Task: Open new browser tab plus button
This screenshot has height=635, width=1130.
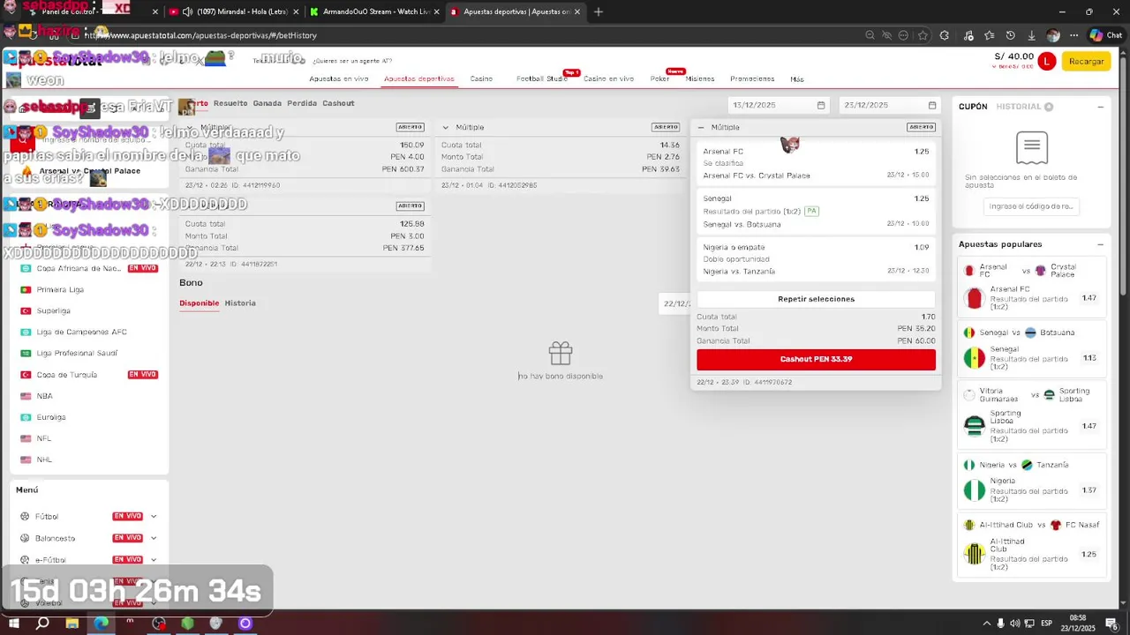Action: click(x=599, y=11)
